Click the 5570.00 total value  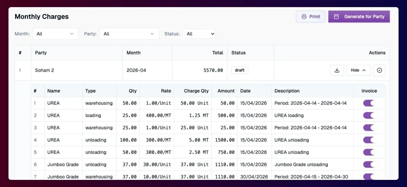pos(213,70)
